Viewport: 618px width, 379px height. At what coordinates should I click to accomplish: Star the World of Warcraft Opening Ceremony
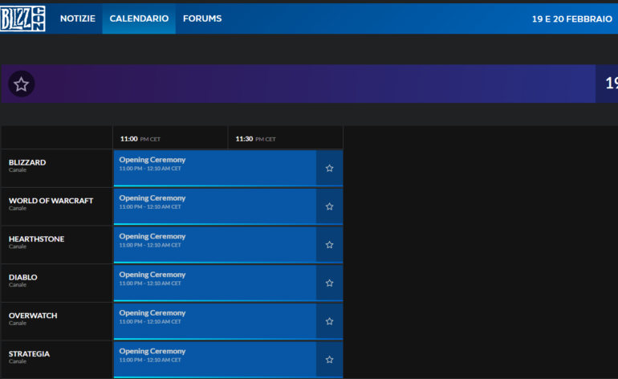(329, 206)
